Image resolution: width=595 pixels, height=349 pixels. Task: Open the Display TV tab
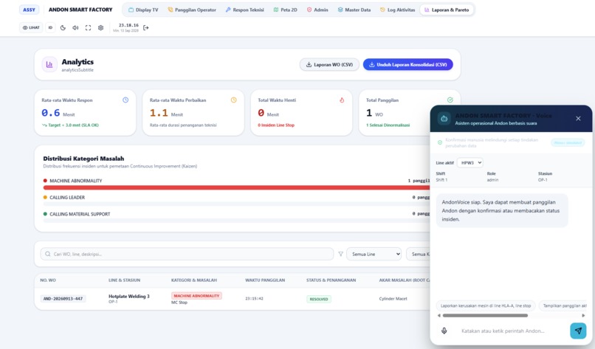(x=143, y=10)
